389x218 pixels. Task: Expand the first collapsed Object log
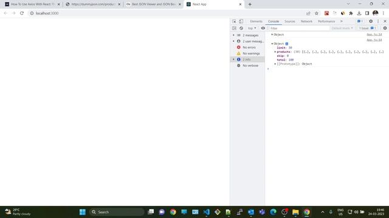(272, 35)
